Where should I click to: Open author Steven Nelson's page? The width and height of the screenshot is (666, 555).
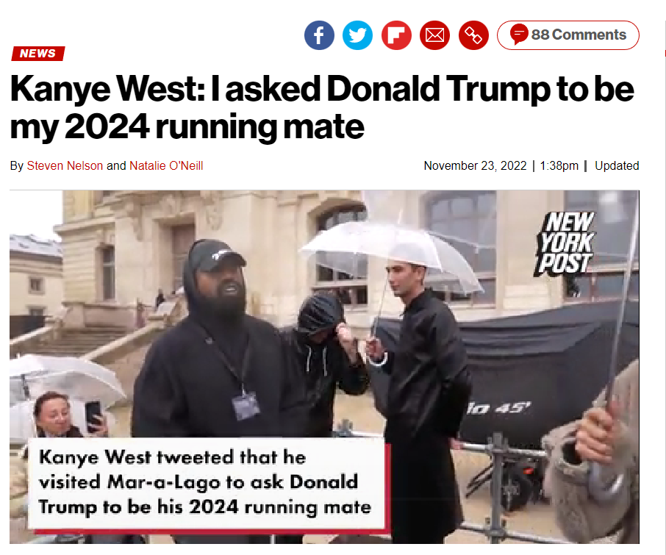[65, 165]
